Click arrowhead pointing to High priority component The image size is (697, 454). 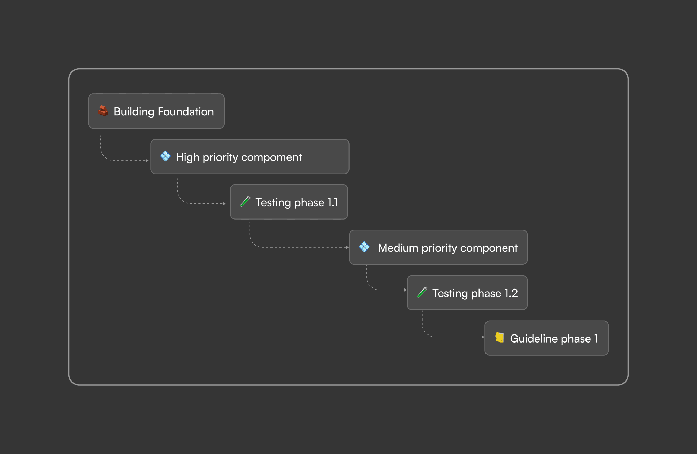[147, 161]
